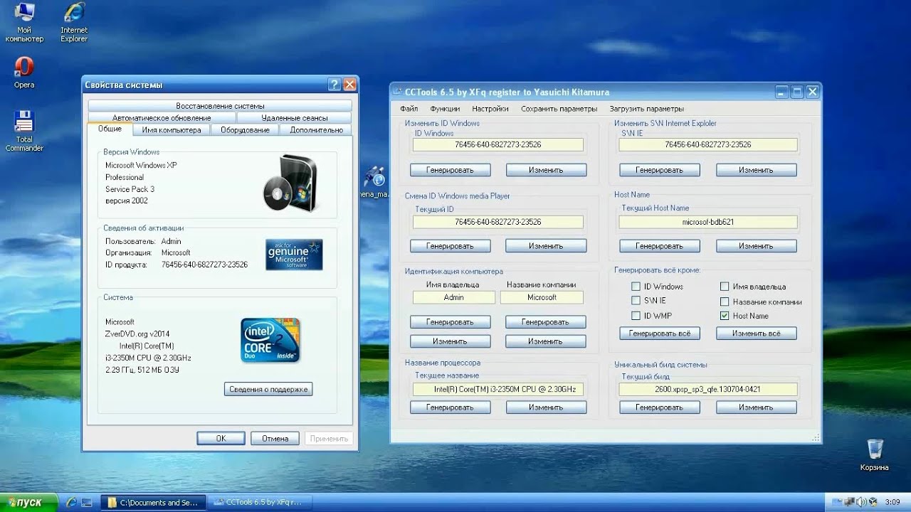The width and height of the screenshot is (911, 512).
Task: Click Изменить under S\N IE
Action: tap(756, 170)
